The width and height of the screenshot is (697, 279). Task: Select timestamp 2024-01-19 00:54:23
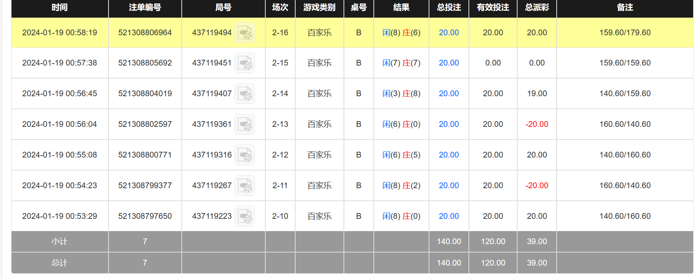tap(60, 185)
